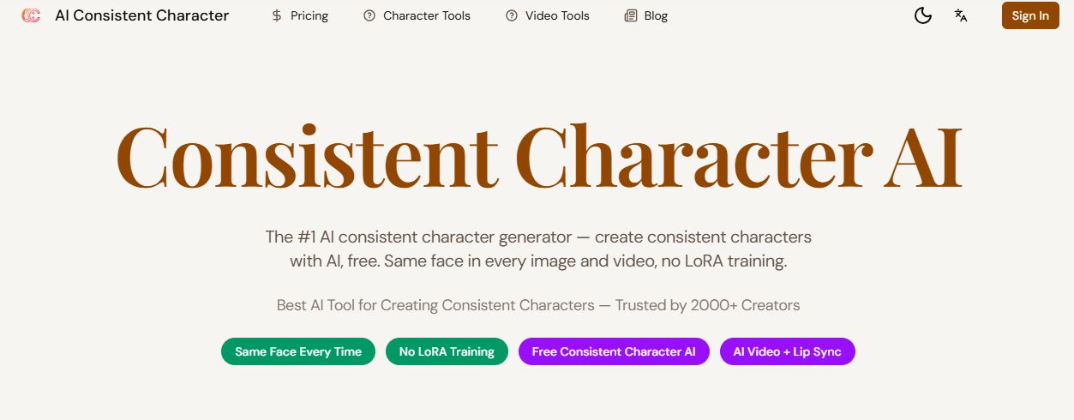The height and width of the screenshot is (420, 1074).
Task: Click the AI Video + Lip Sync pill
Action: tap(788, 351)
